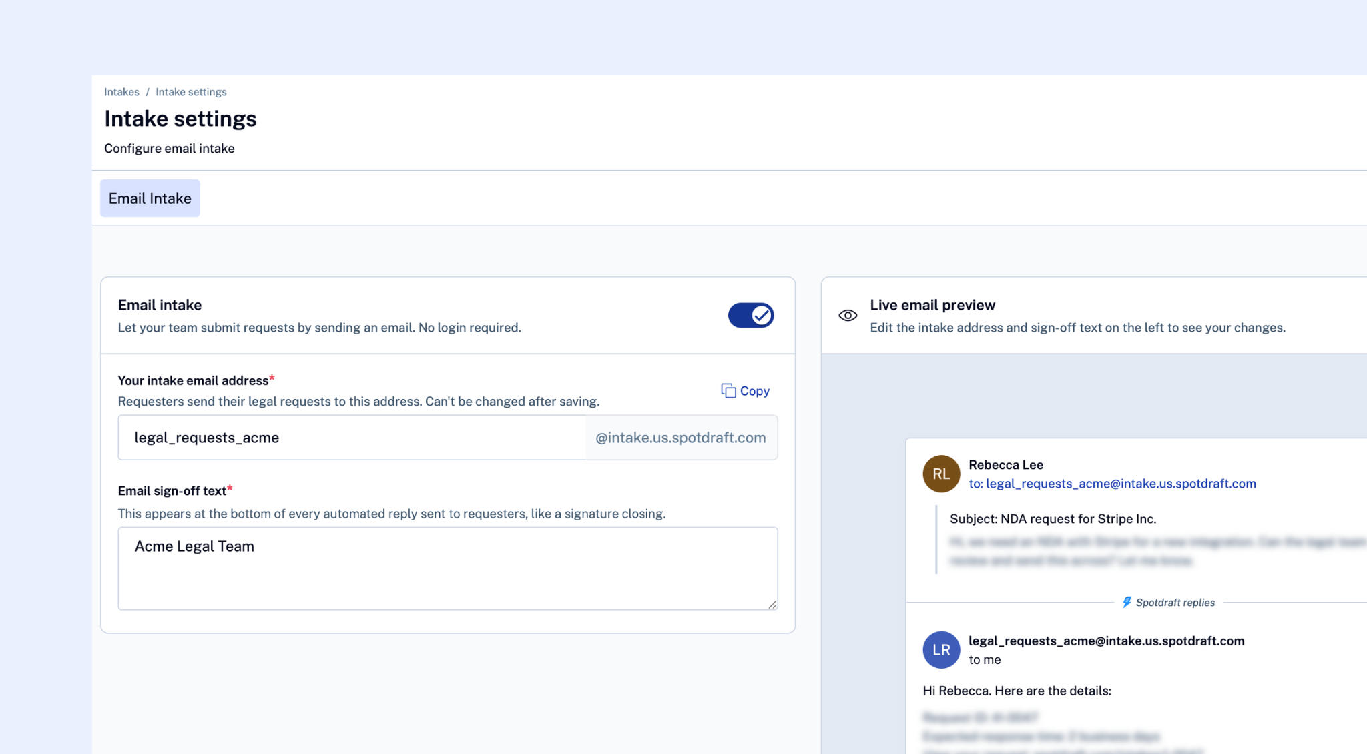Viewport: 1367px width, 754px height.
Task: Copy the intake email address
Action: pos(746,391)
